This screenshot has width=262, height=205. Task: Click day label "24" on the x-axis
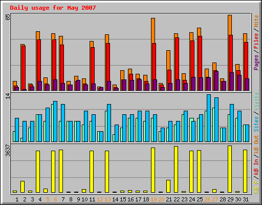coord(192,199)
